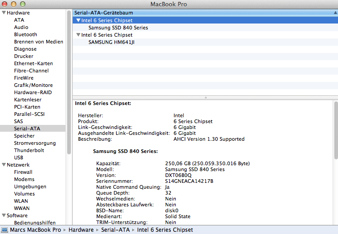Select Hardware-RAID entry

[33, 92]
